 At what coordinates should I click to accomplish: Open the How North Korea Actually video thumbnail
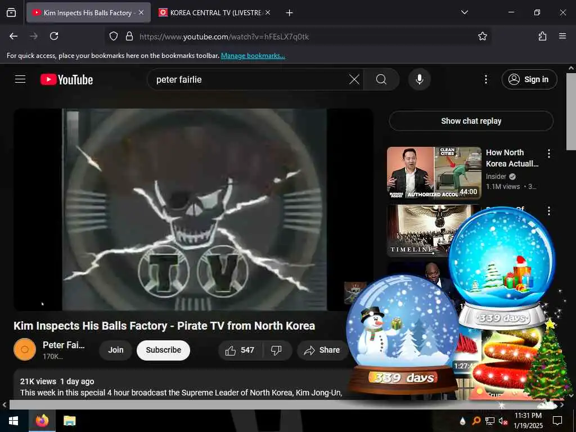(x=434, y=173)
